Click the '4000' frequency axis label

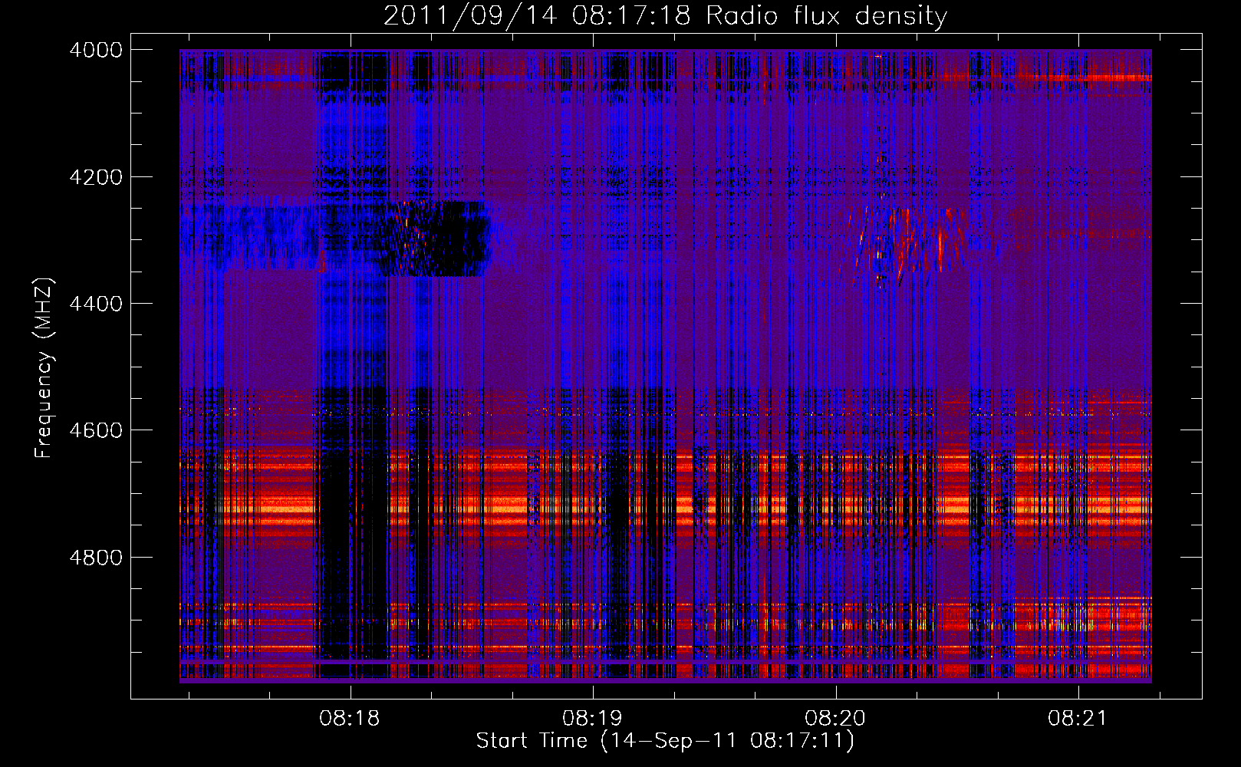pyautogui.click(x=96, y=50)
